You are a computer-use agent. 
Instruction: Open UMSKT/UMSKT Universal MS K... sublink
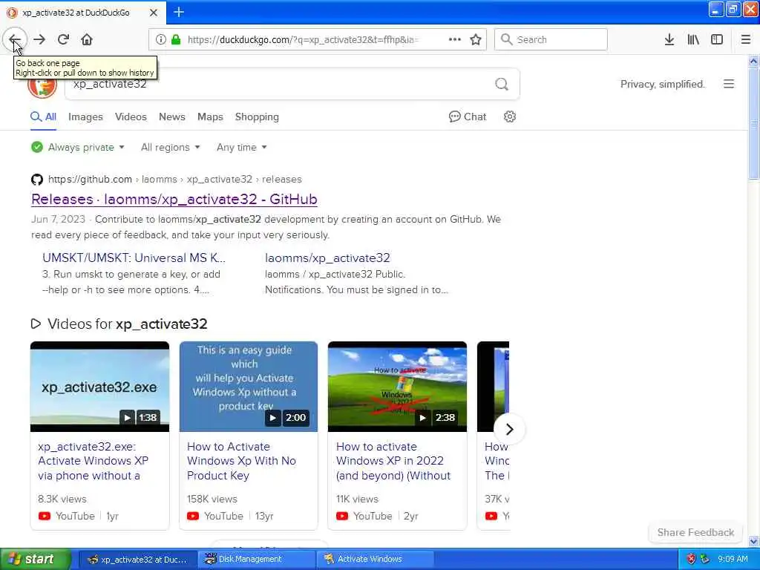click(134, 258)
